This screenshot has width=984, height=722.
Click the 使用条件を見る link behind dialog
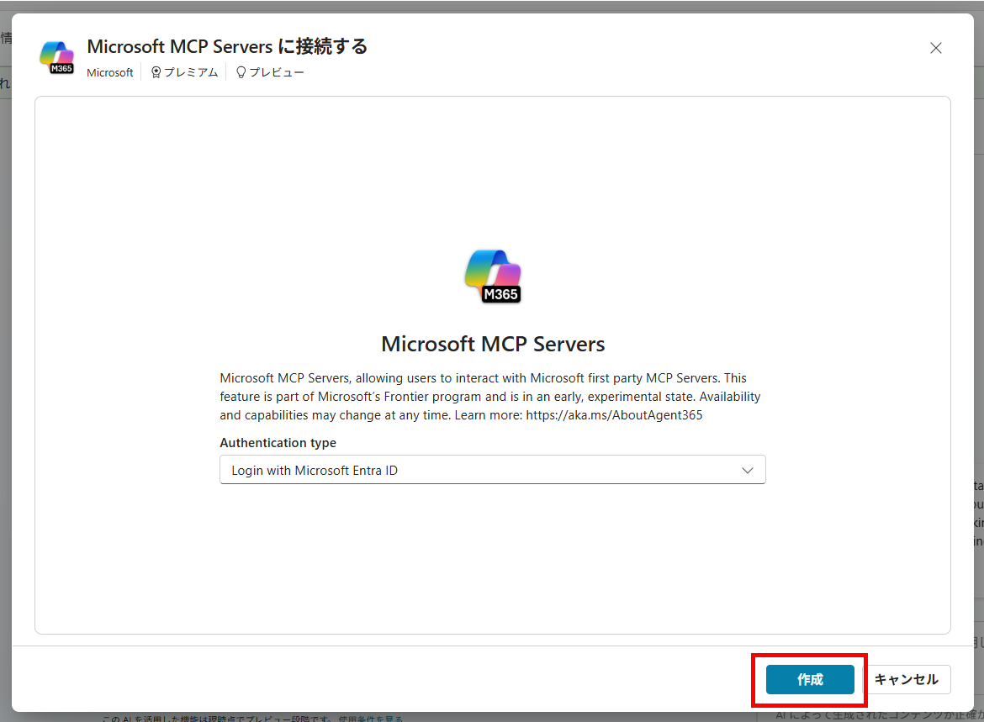(370, 719)
